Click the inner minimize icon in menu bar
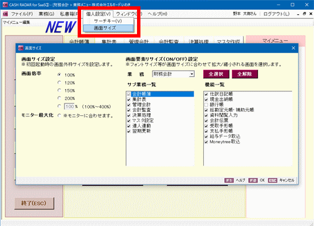 [298, 14]
